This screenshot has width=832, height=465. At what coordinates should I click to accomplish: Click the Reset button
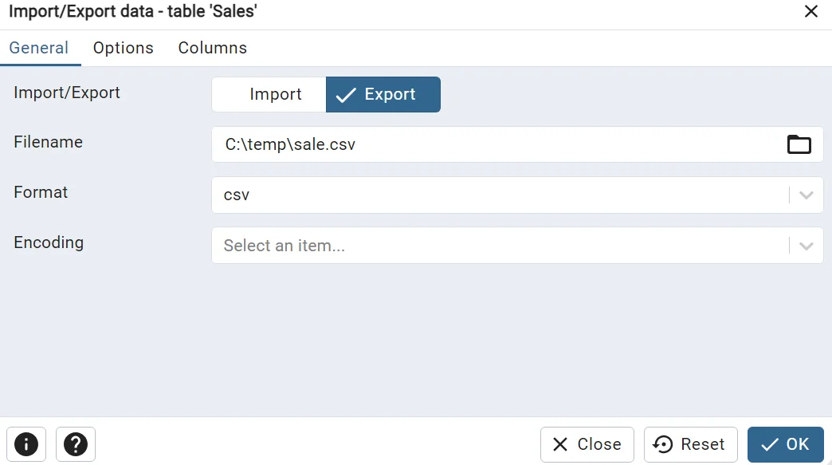click(690, 444)
